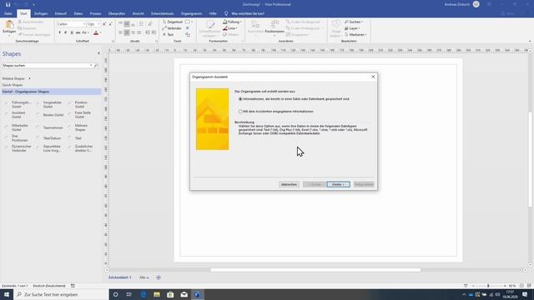The height and width of the screenshot is (300, 534).
Task: Open the Linie line dropdown
Action: (230, 28)
